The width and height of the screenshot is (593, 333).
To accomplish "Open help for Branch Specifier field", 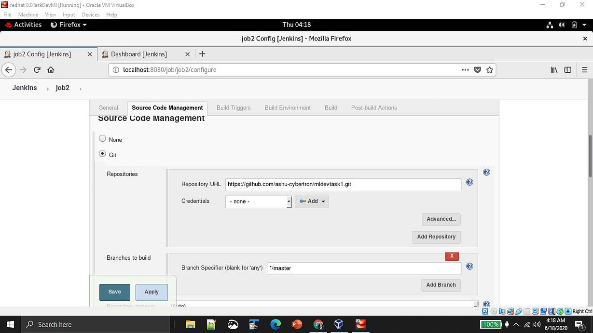I will [469, 266].
